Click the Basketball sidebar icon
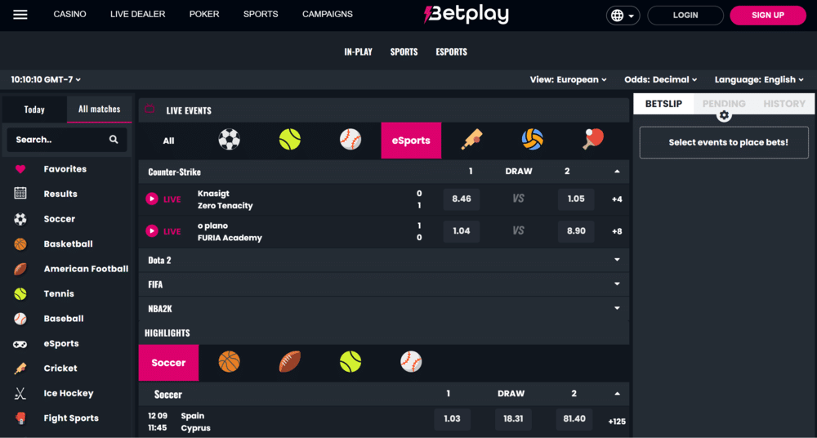 (x=20, y=244)
